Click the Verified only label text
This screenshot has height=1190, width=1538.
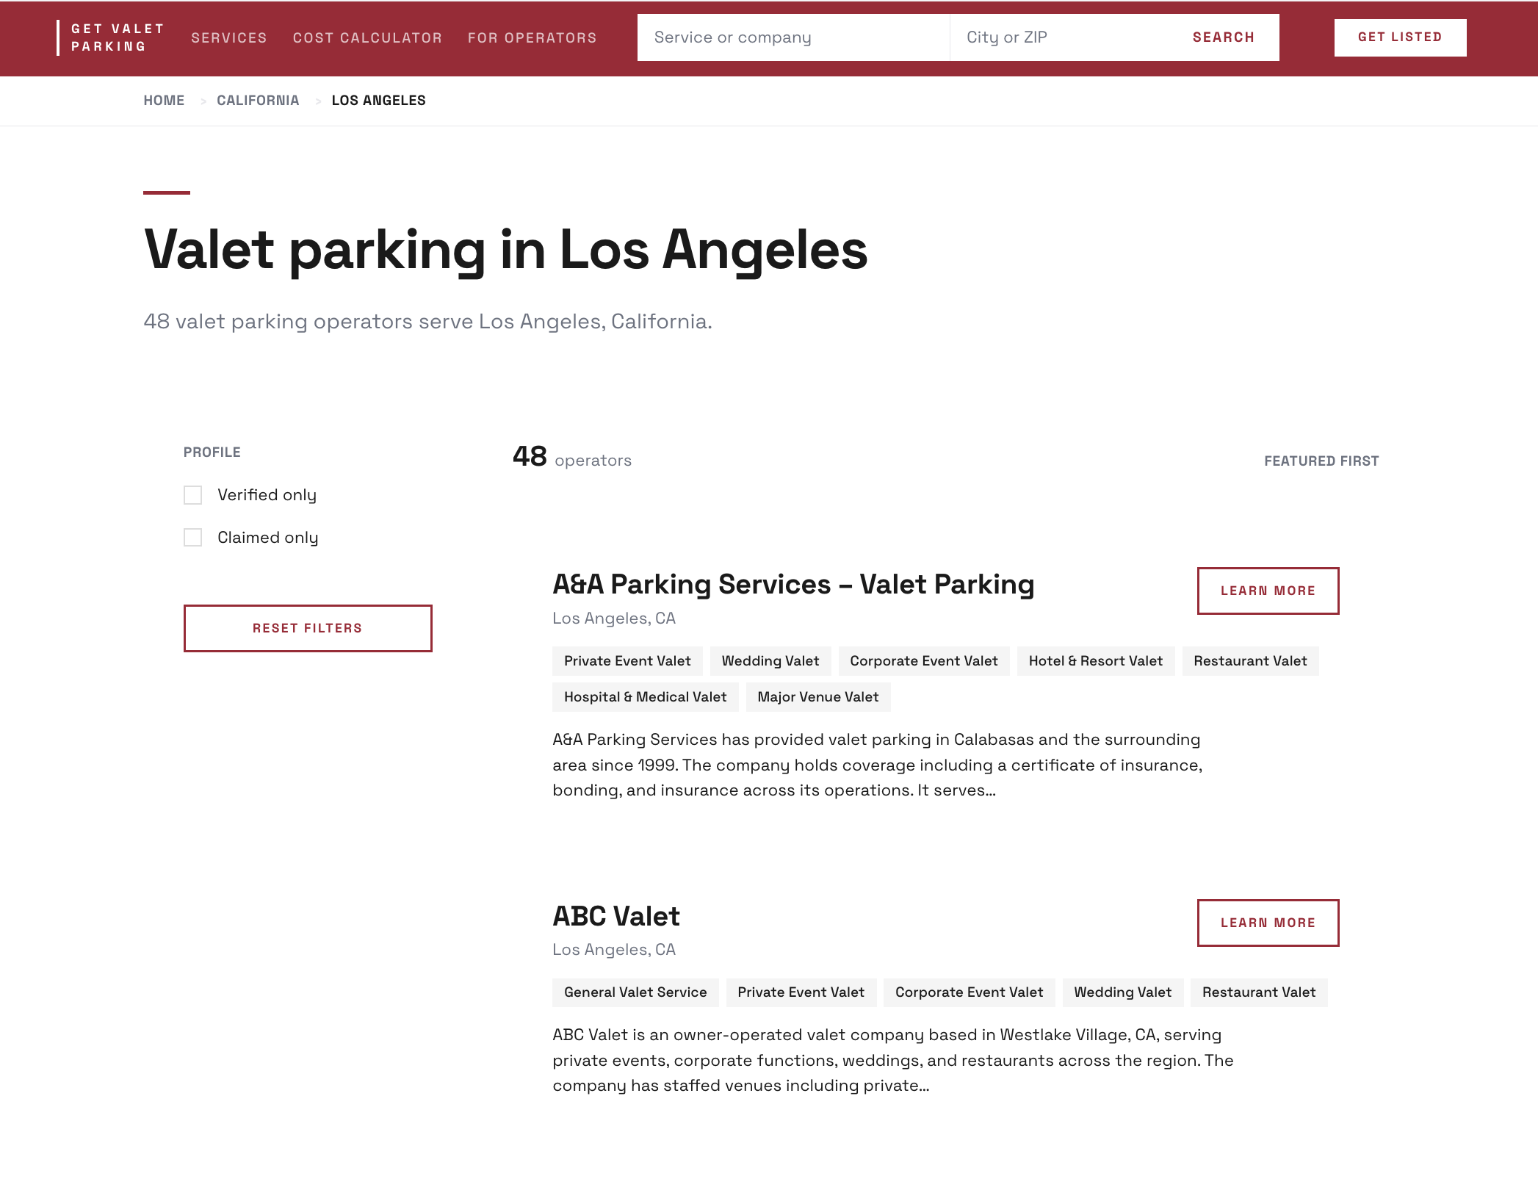click(267, 495)
